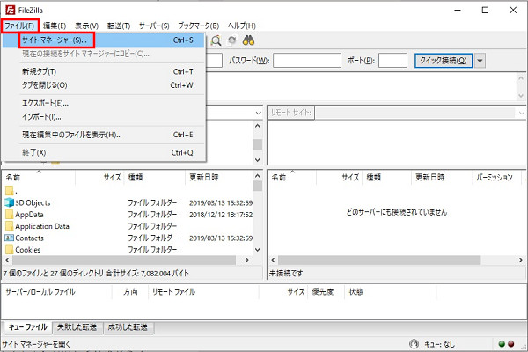Viewport: 528px width, 352px height.
Task: Click the local file list scroll-down arrow
Action: [x=258, y=250]
